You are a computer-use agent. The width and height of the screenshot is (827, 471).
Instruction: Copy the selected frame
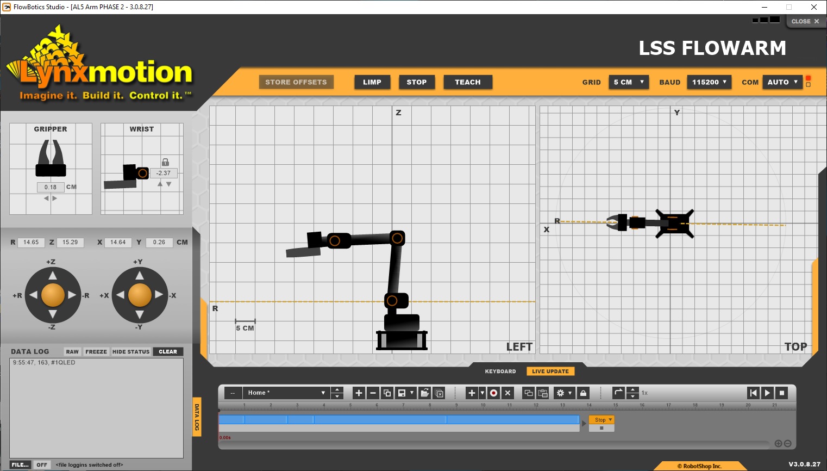point(528,393)
